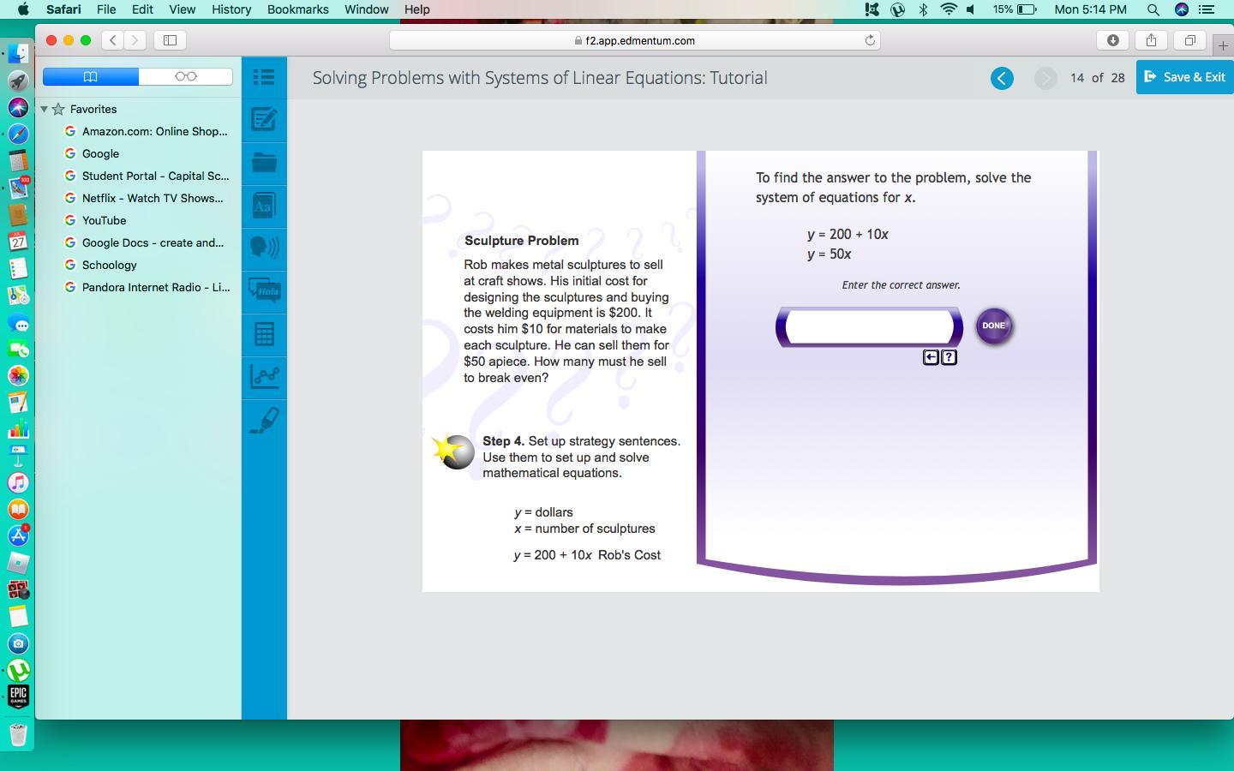Image resolution: width=1234 pixels, height=771 pixels.
Task: Open a new Safari tab with plus
Action: pos(1223,45)
